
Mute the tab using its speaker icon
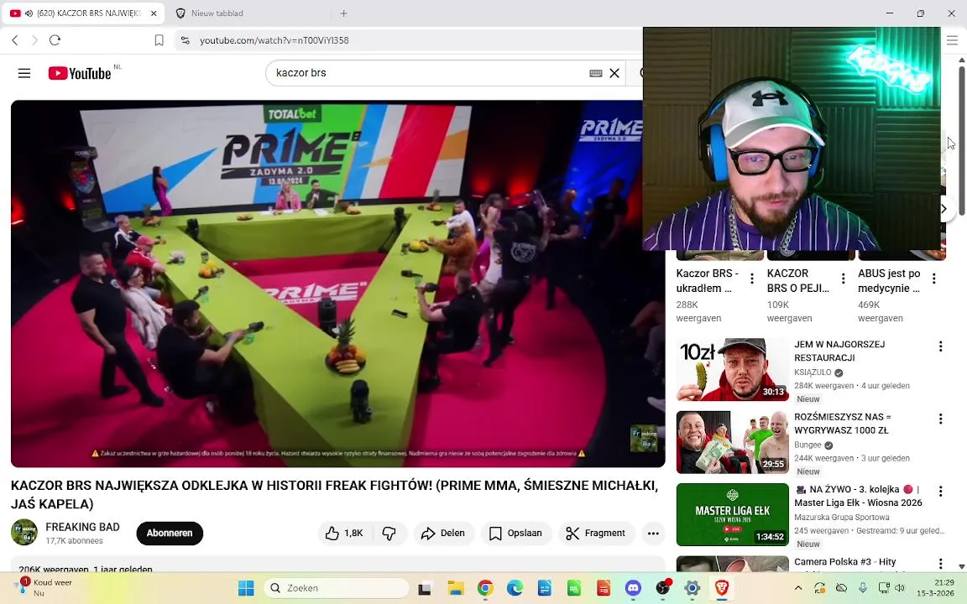coord(29,13)
